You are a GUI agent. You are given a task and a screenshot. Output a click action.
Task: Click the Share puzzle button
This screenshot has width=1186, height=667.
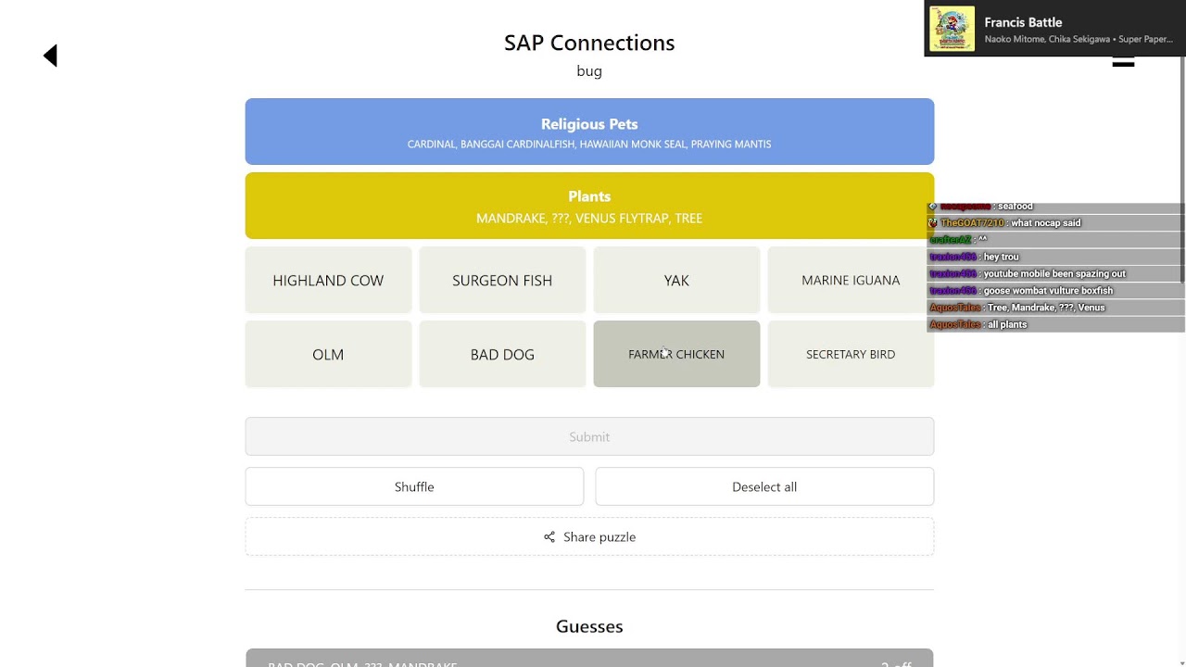pos(589,537)
